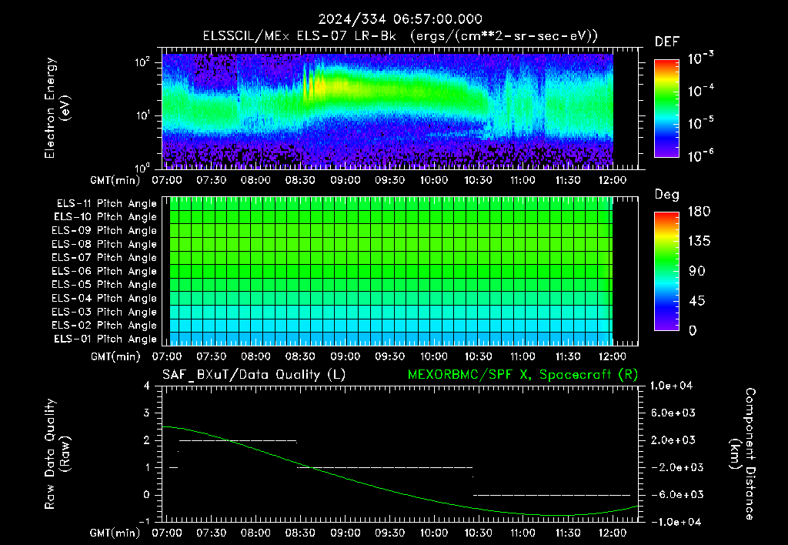
Task: Click the 08:00 tick label on bottom plot axis
Action: (255, 533)
